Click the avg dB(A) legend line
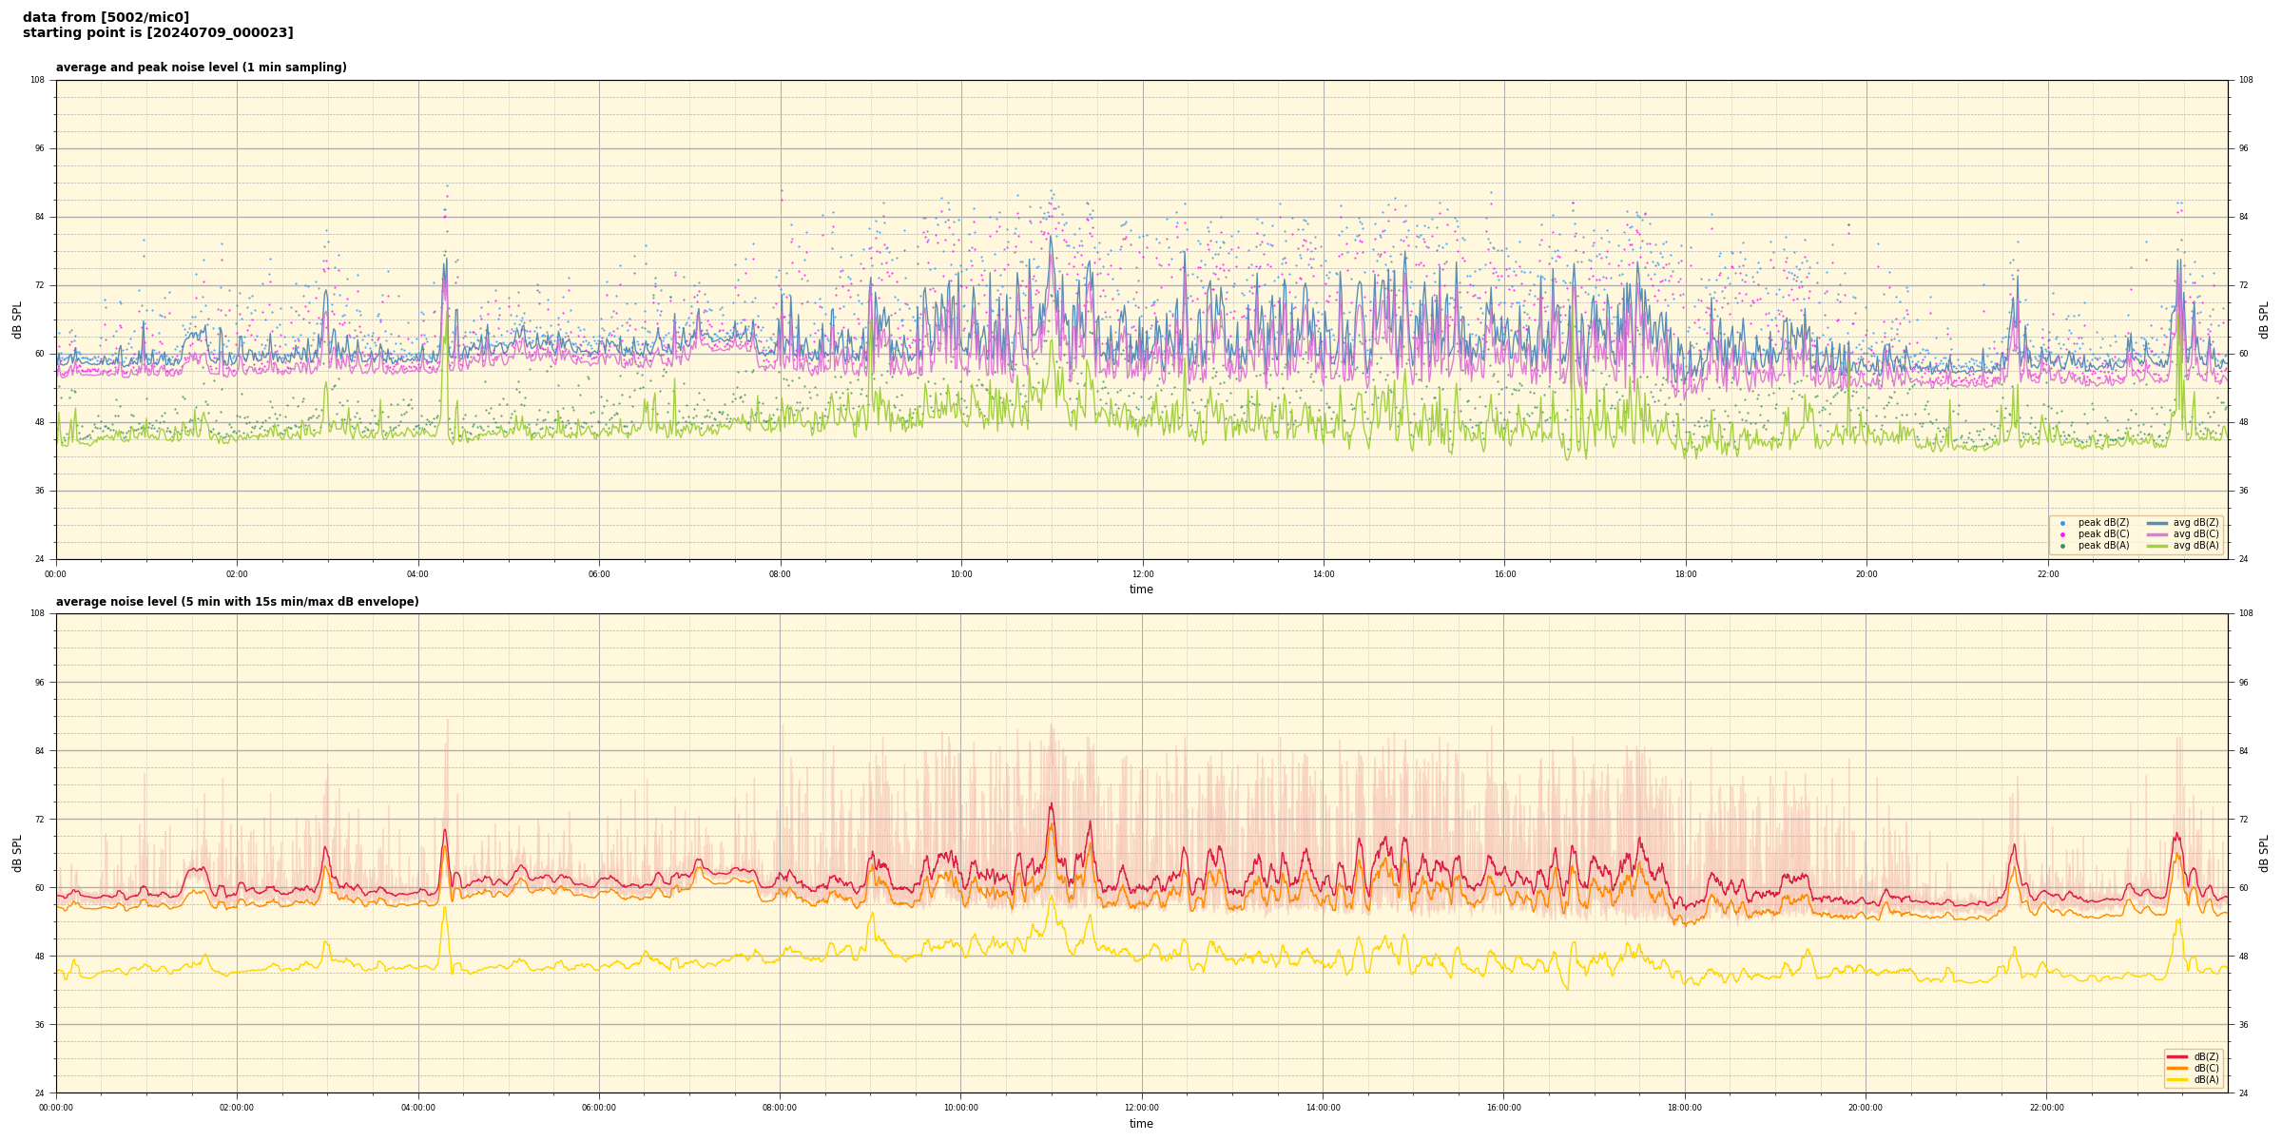Viewport: 2282px width, 1141px height. [x=2156, y=546]
